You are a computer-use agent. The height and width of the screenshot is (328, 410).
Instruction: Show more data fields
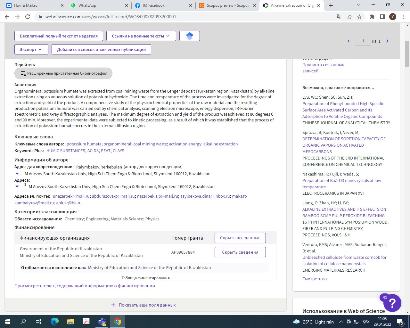point(143,305)
